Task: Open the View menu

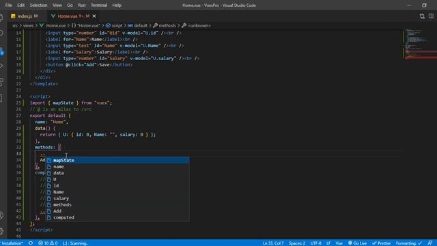Action: point(57,5)
